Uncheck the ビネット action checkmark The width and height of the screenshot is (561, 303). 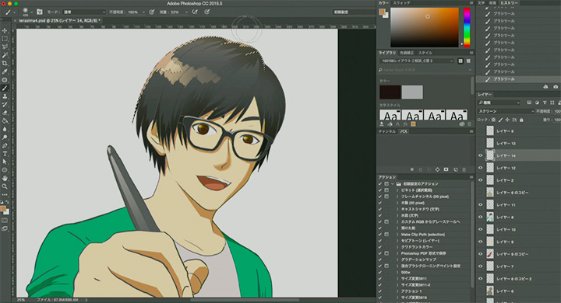[x=380, y=190]
